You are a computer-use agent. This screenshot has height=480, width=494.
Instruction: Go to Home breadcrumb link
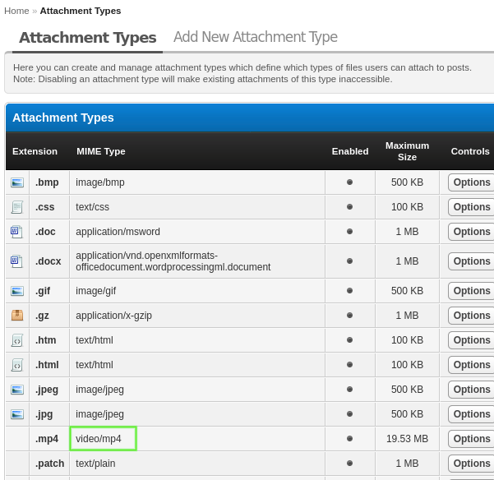(16, 11)
